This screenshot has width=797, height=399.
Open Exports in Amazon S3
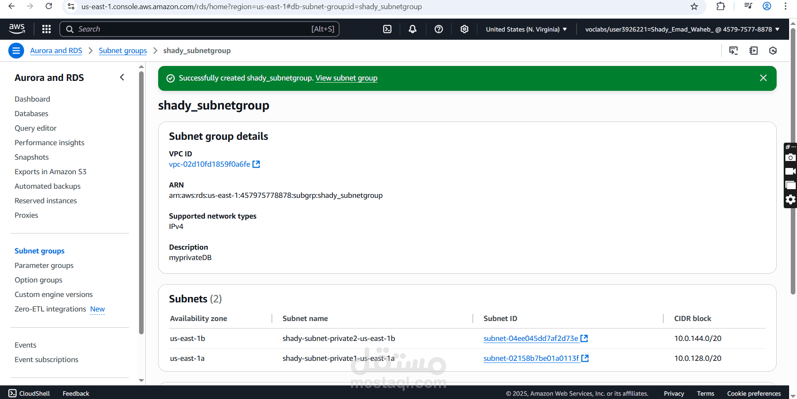(51, 172)
